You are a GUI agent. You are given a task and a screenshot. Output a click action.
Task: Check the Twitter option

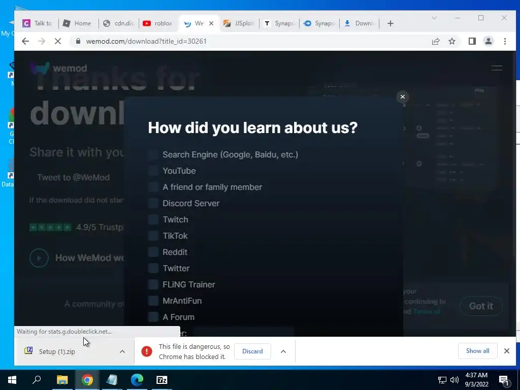pyautogui.click(x=153, y=268)
